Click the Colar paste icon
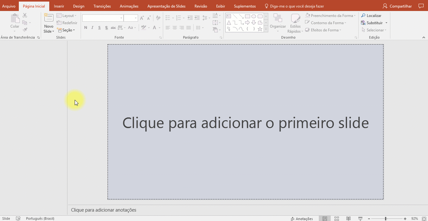 click(15, 18)
